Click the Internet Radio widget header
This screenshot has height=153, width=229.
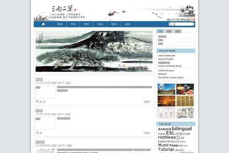point(176,50)
